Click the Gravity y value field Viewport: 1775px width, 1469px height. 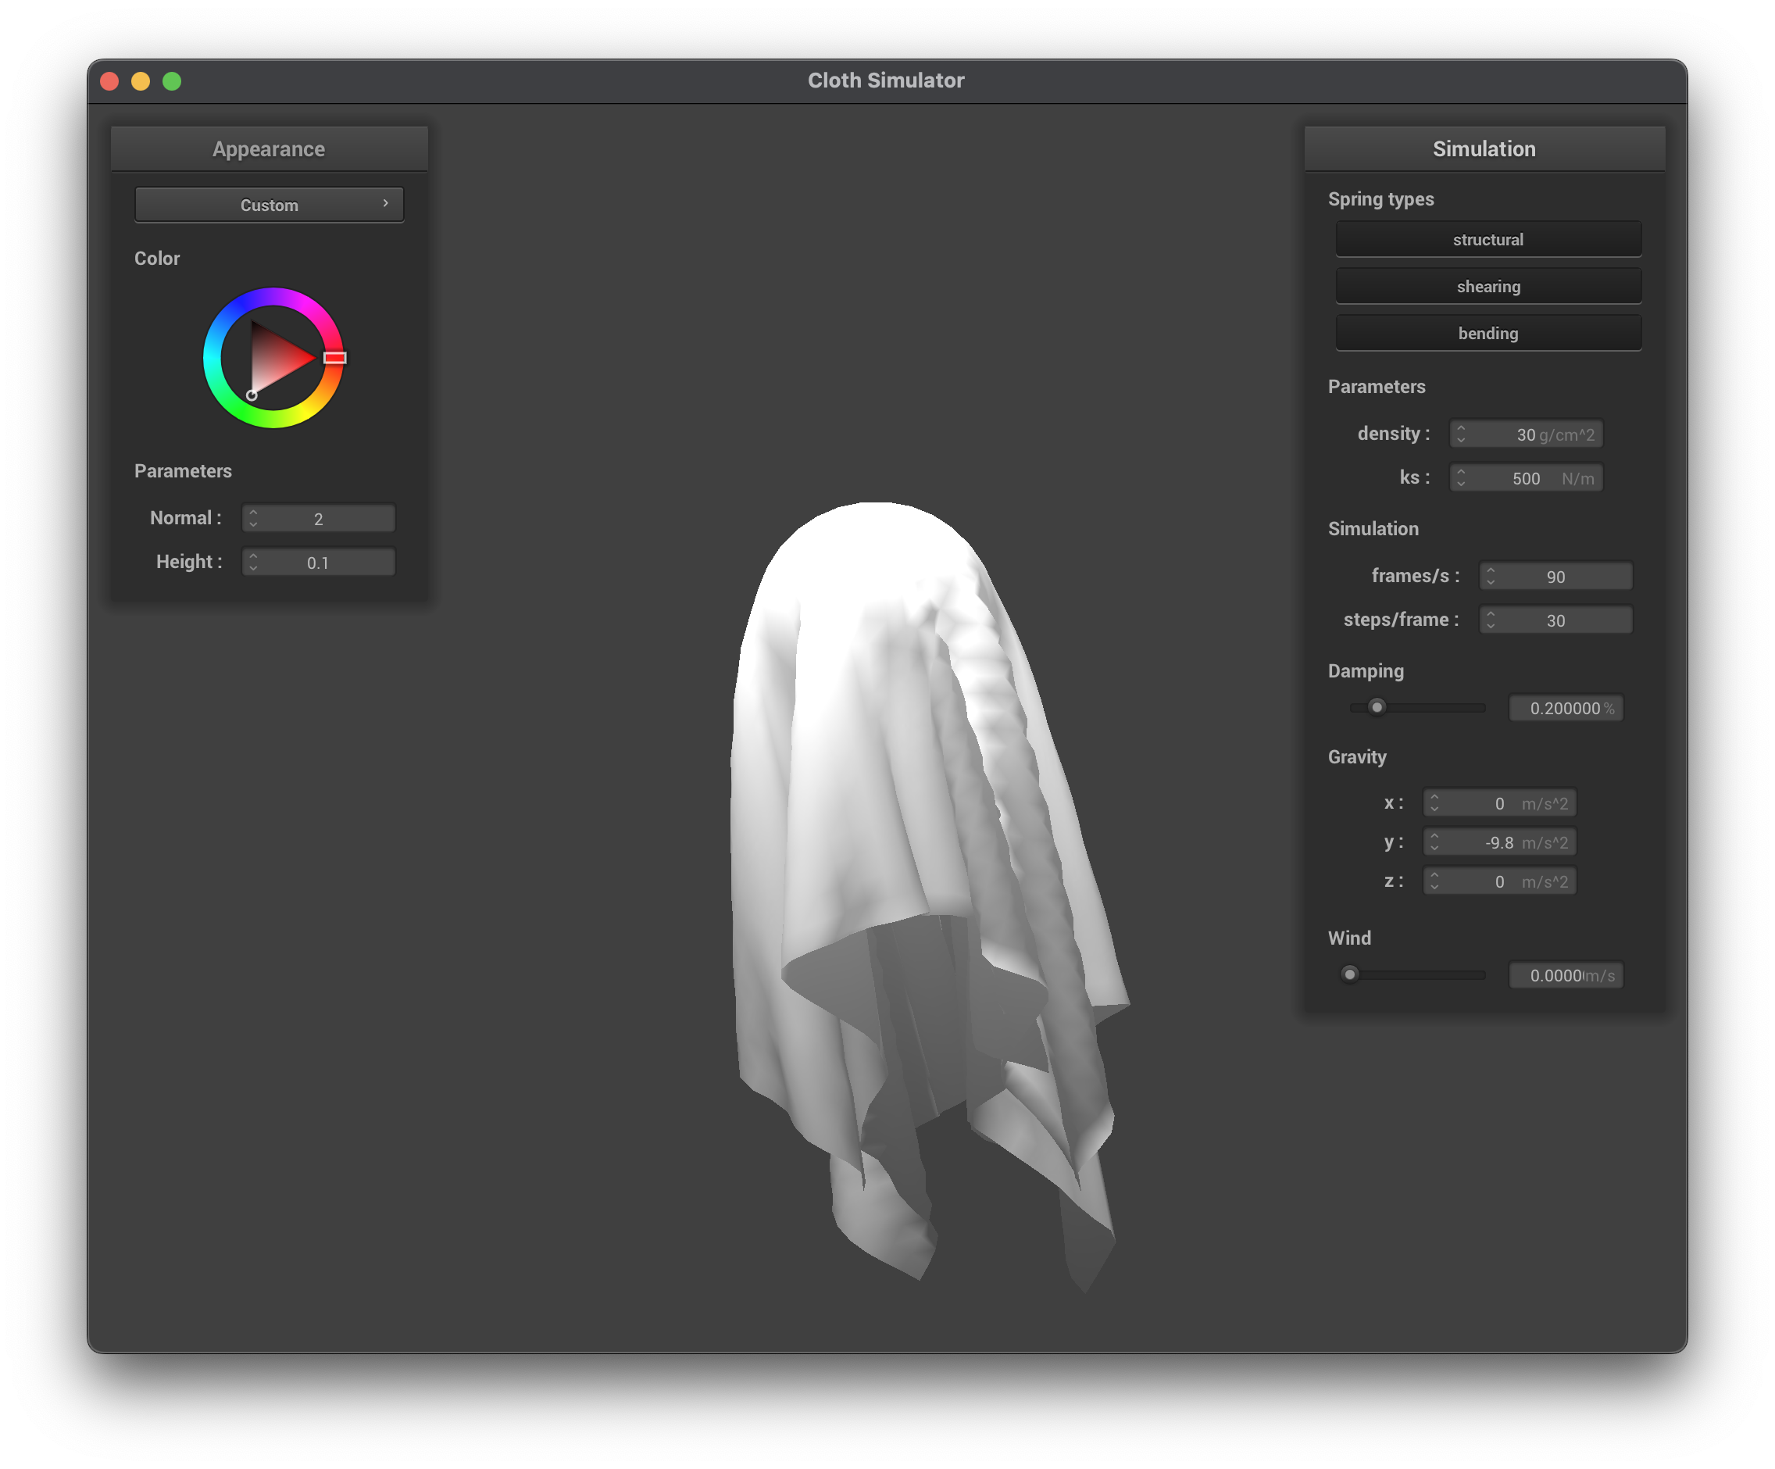tap(1498, 842)
